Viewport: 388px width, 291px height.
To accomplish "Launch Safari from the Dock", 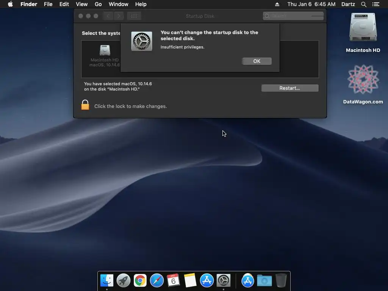I will pos(157,280).
